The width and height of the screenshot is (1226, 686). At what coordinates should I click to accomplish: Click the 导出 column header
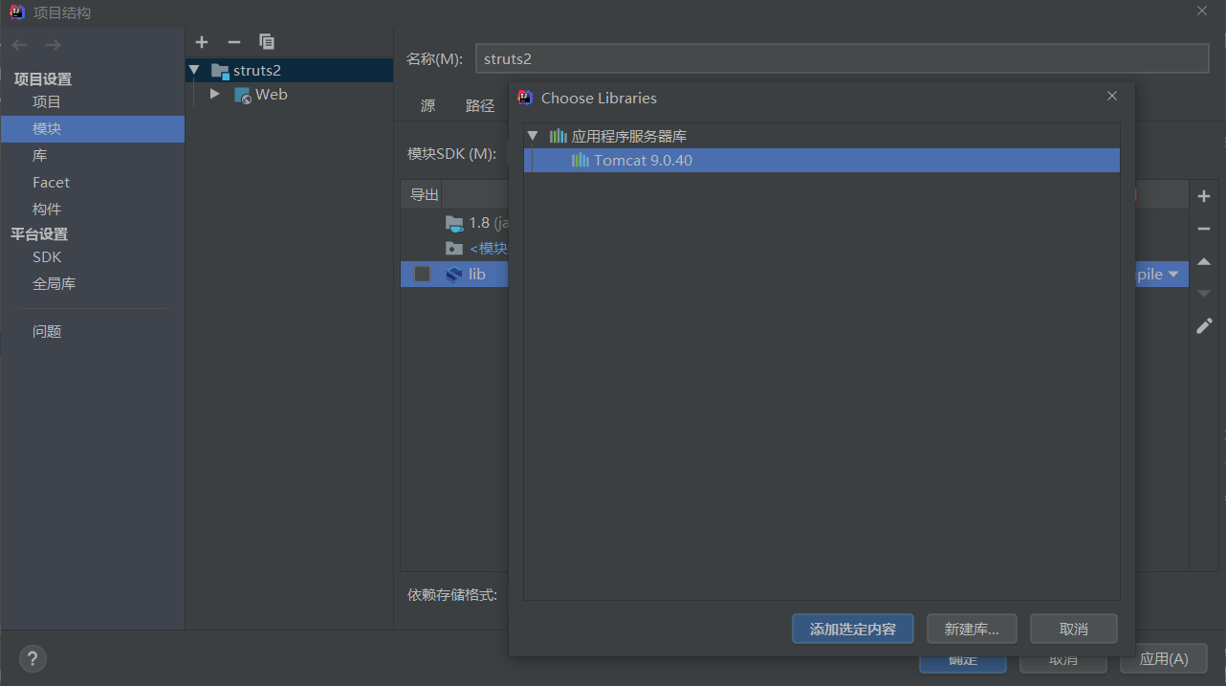pos(425,195)
